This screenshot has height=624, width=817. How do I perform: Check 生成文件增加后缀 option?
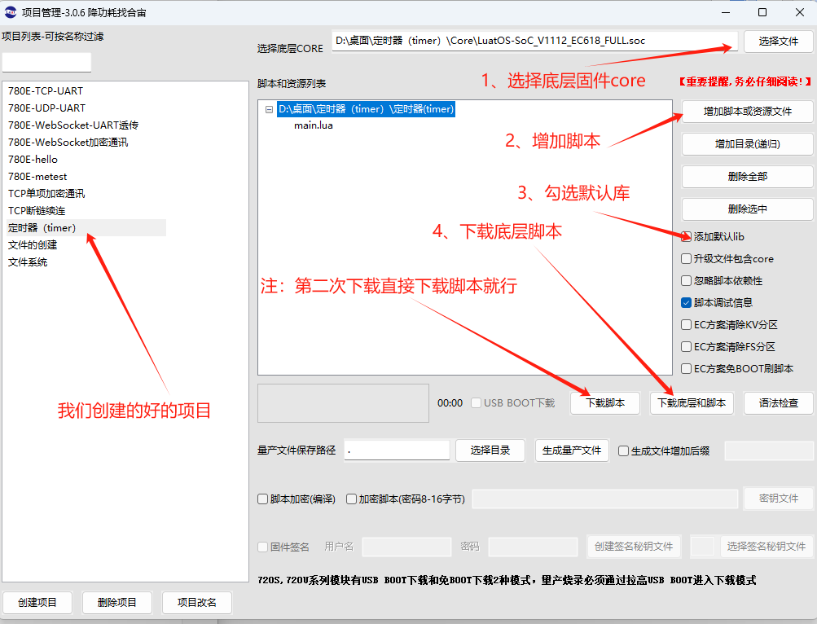(623, 451)
